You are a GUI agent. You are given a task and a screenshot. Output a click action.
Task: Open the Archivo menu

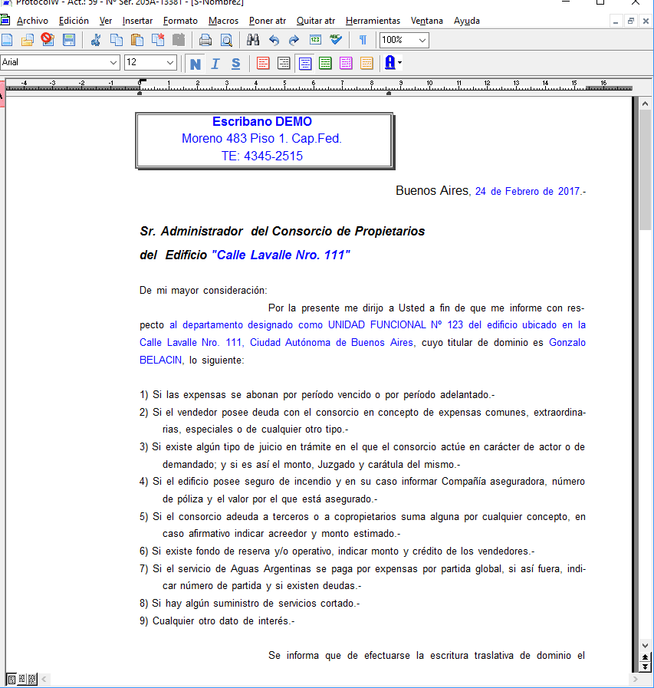32,21
